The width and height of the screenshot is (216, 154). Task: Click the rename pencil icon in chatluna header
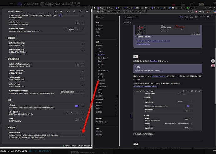tap(68, 12)
